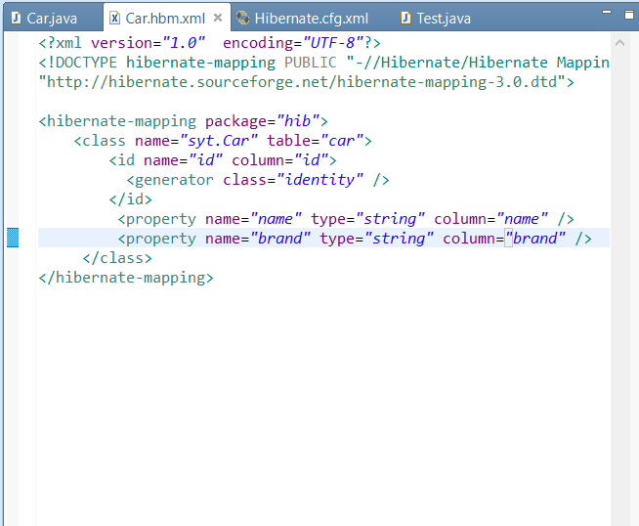This screenshot has width=639, height=526.
Task: Click the Car.hbm.xml XML file icon
Action: pos(115,18)
